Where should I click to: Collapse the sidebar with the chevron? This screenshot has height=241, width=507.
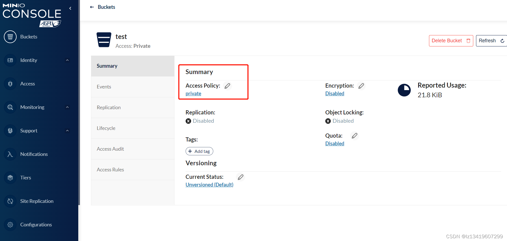coord(70,8)
